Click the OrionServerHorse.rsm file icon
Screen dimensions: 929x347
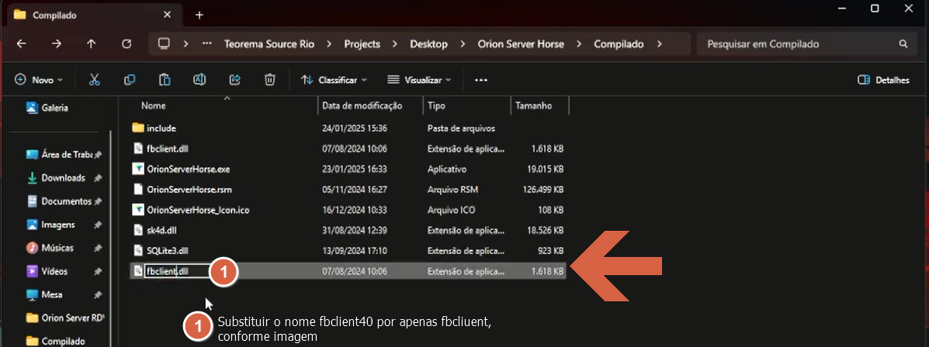(x=138, y=189)
